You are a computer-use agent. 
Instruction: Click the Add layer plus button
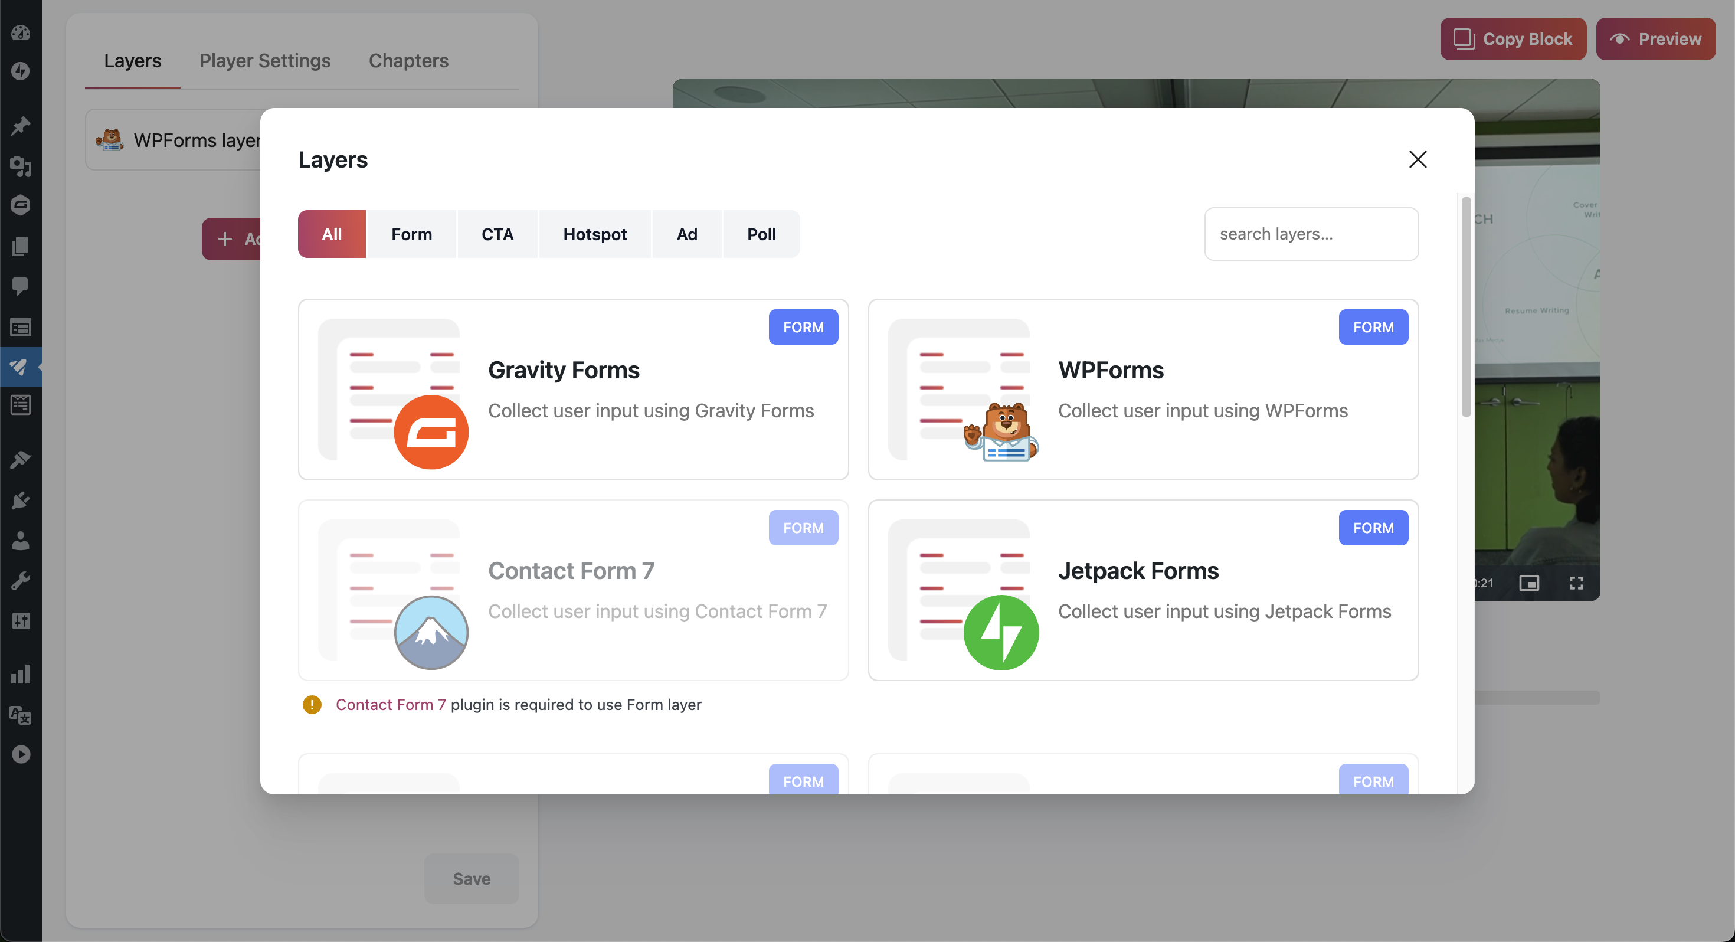[232, 238]
